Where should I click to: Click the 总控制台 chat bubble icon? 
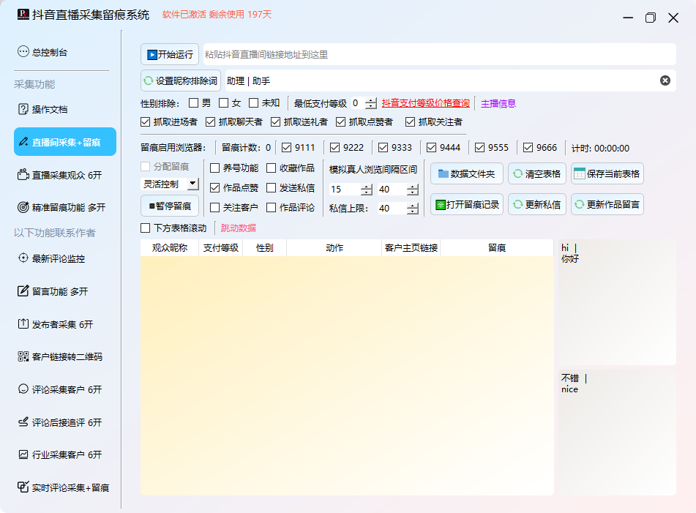[x=23, y=52]
